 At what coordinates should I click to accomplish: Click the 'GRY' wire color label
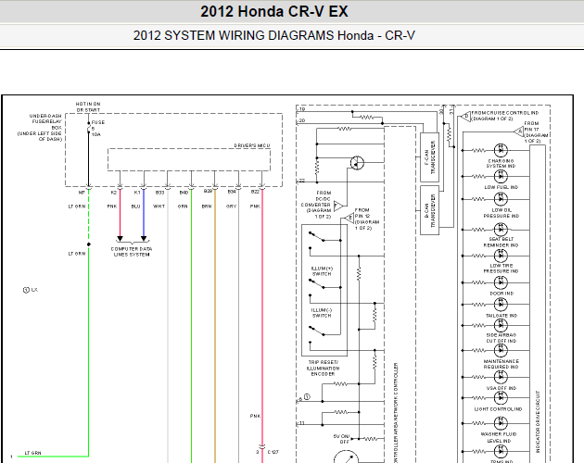pos(232,206)
